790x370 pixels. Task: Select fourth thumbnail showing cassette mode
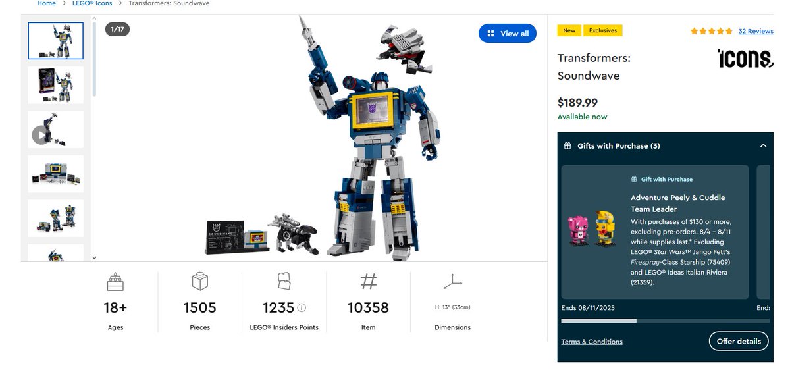(x=56, y=174)
